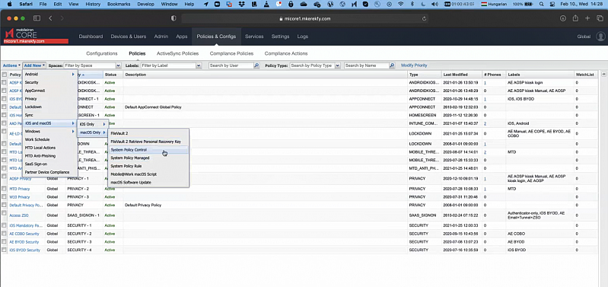
Task: Open the Apple menu icon
Action: (x=9, y=4)
